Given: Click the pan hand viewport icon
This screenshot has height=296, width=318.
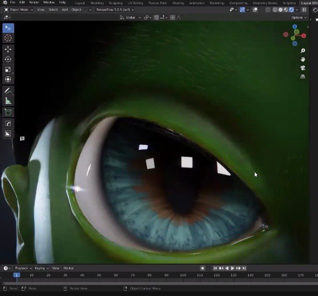Looking at the screenshot, I should [303, 59].
